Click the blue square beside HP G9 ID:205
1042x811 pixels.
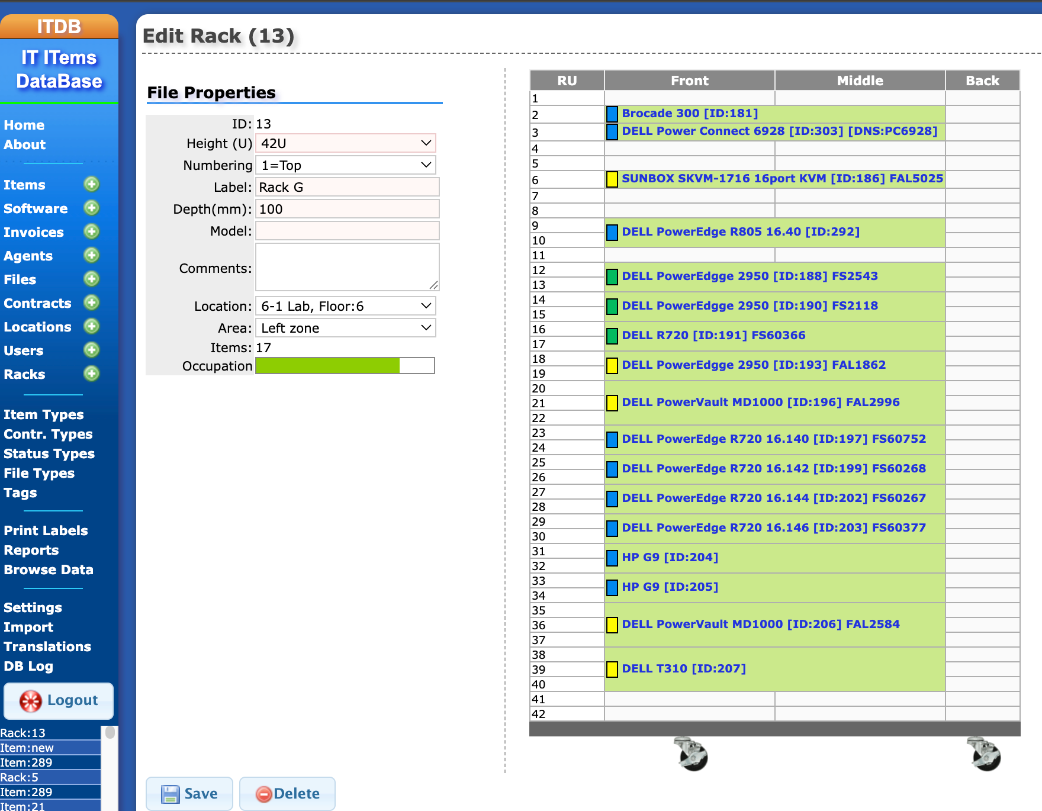click(612, 587)
